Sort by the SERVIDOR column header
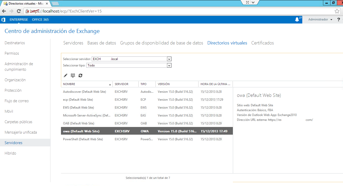Screen dimensions: 343x186 [126, 84]
